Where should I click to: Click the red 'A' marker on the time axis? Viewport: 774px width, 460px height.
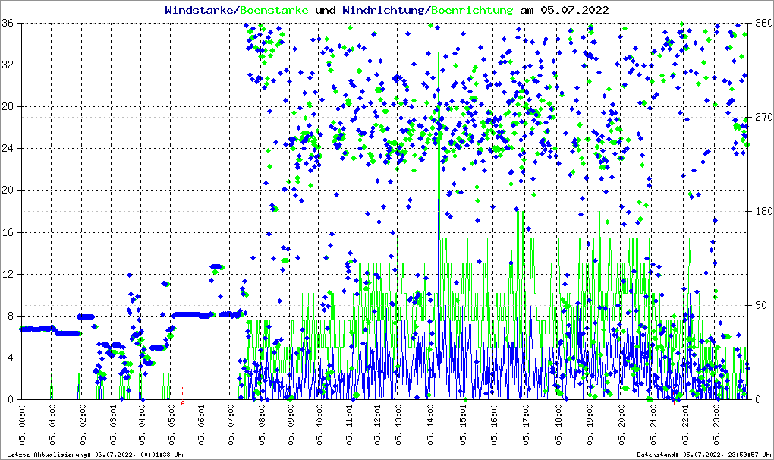[183, 403]
